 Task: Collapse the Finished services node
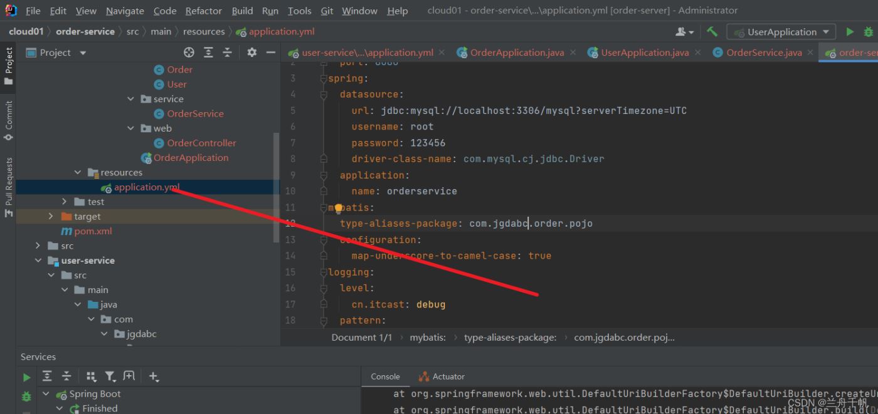(x=60, y=408)
